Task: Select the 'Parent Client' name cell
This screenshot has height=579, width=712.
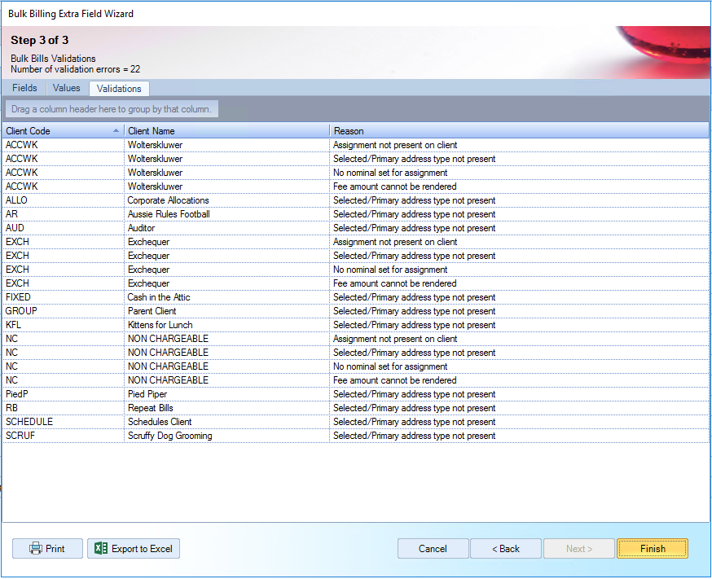Action: 226,311
